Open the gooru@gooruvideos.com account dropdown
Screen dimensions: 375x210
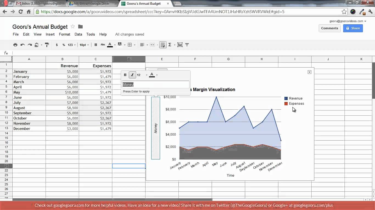tap(348, 21)
